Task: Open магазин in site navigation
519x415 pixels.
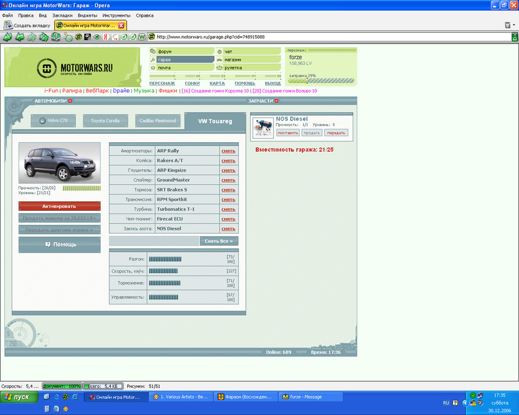Action: (248, 60)
